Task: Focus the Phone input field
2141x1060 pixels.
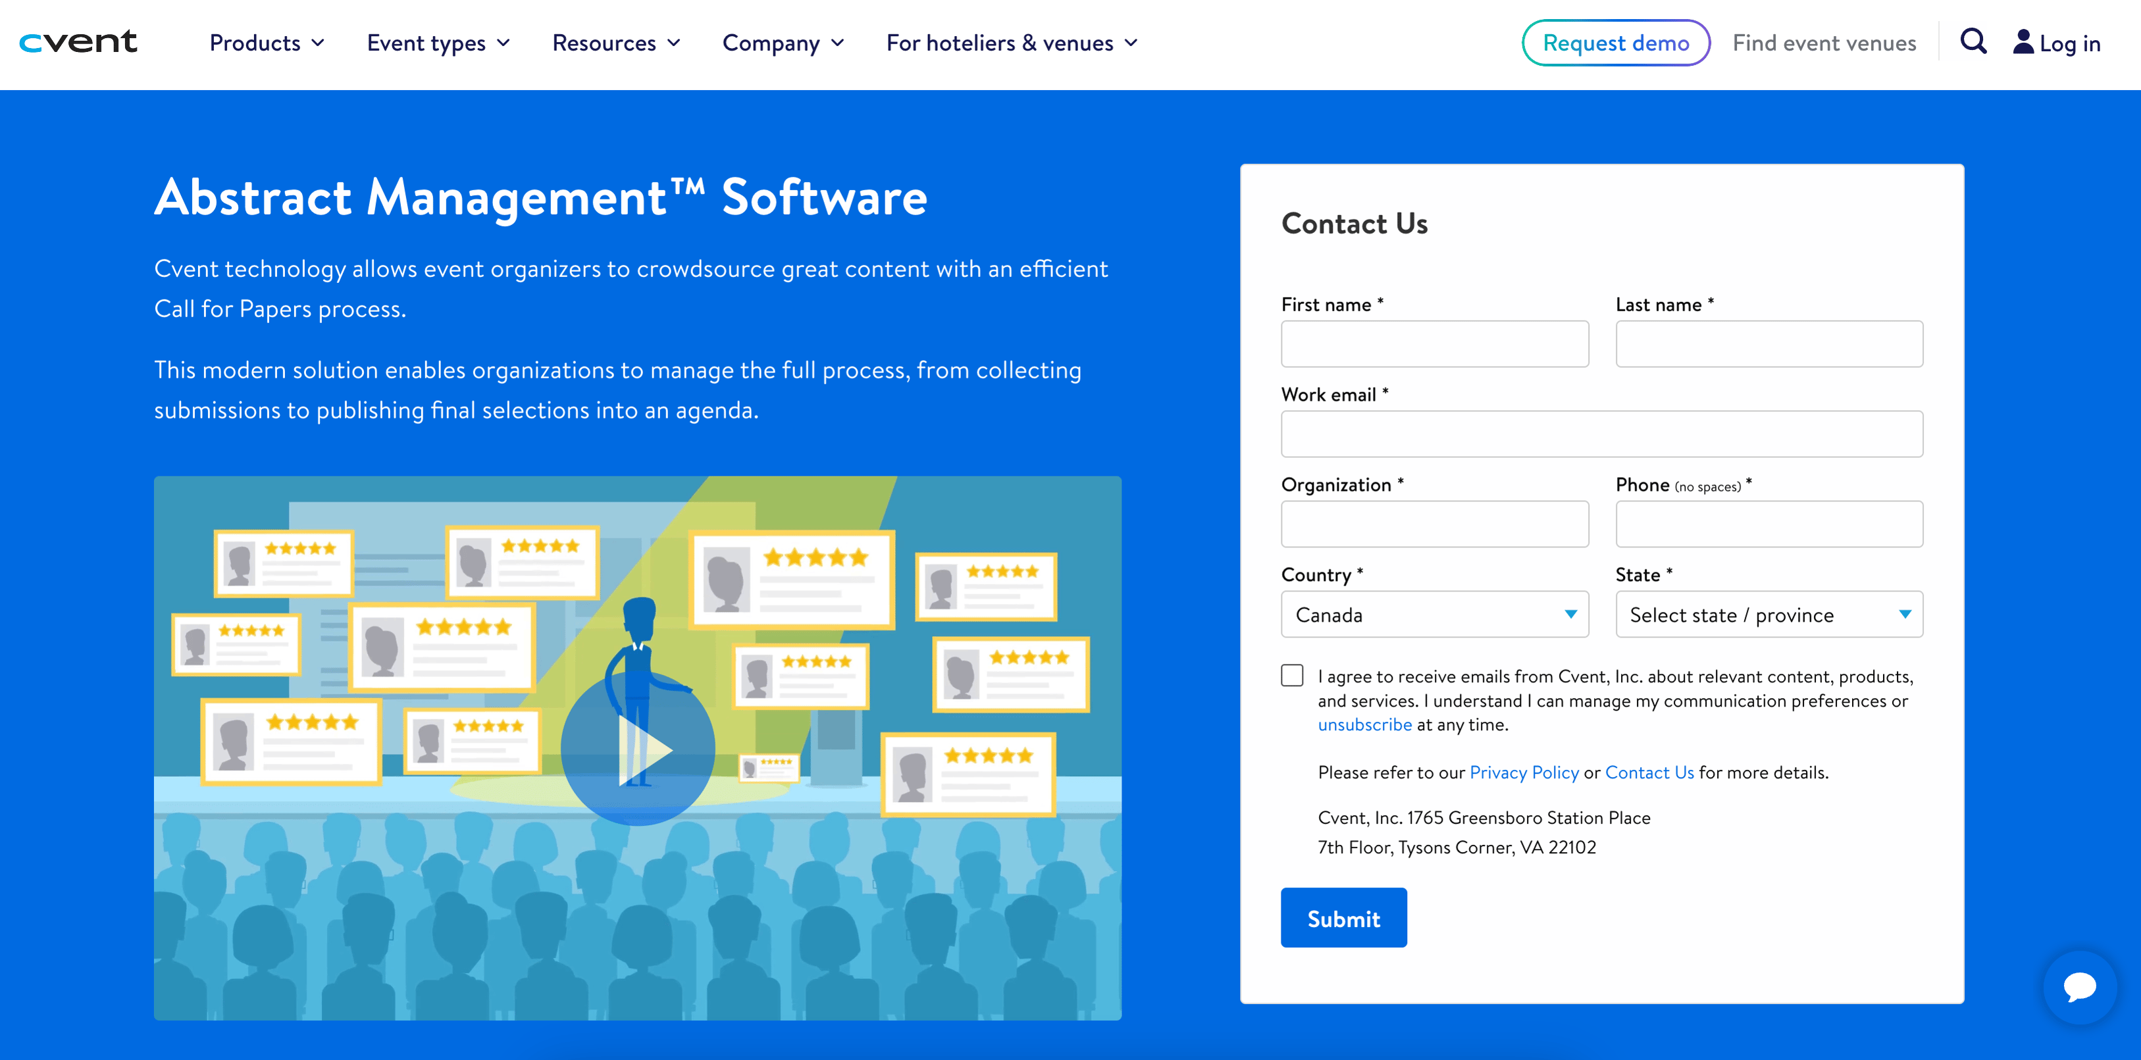Action: coord(1768,524)
